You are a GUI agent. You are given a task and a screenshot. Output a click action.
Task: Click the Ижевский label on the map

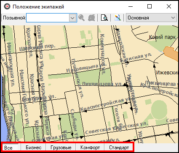[167, 73]
